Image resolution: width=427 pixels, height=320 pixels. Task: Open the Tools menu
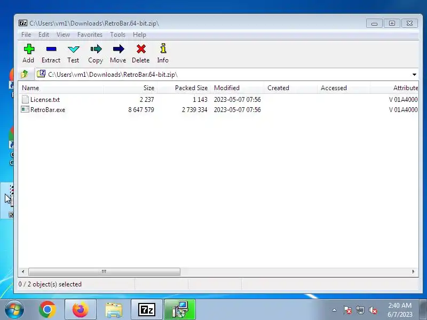117,35
